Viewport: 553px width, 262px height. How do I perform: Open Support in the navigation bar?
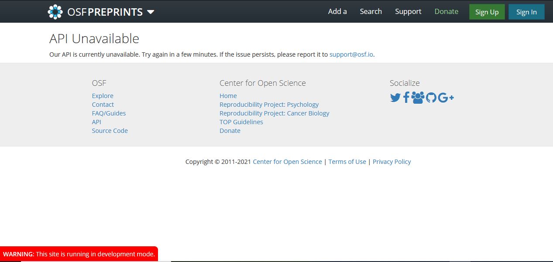(x=408, y=11)
